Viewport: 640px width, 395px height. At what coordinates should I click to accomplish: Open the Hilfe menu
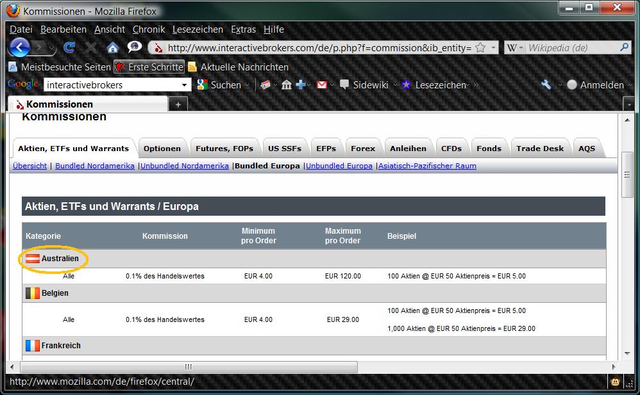[273, 29]
